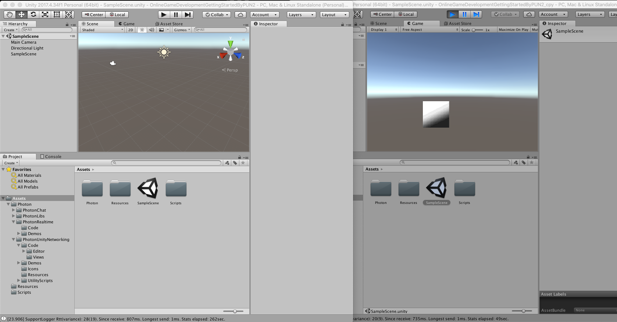This screenshot has height=322, width=617.
Task: Open Layers dropdown in left window
Action: (301, 15)
